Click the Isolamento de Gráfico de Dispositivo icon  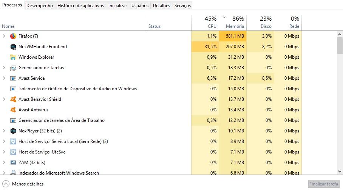(x=13, y=89)
